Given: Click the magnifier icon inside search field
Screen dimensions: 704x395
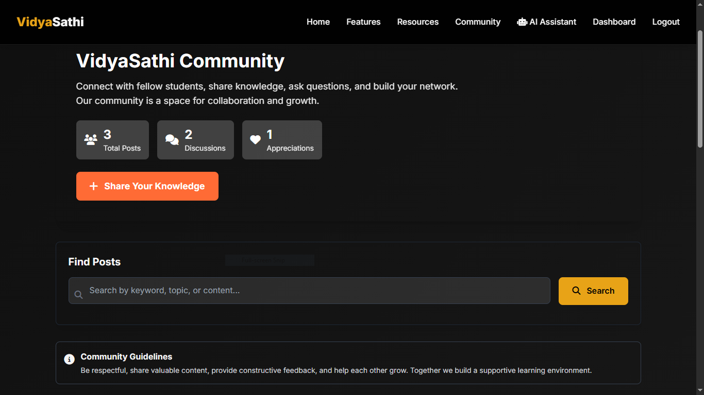Looking at the screenshot, I should point(78,295).
